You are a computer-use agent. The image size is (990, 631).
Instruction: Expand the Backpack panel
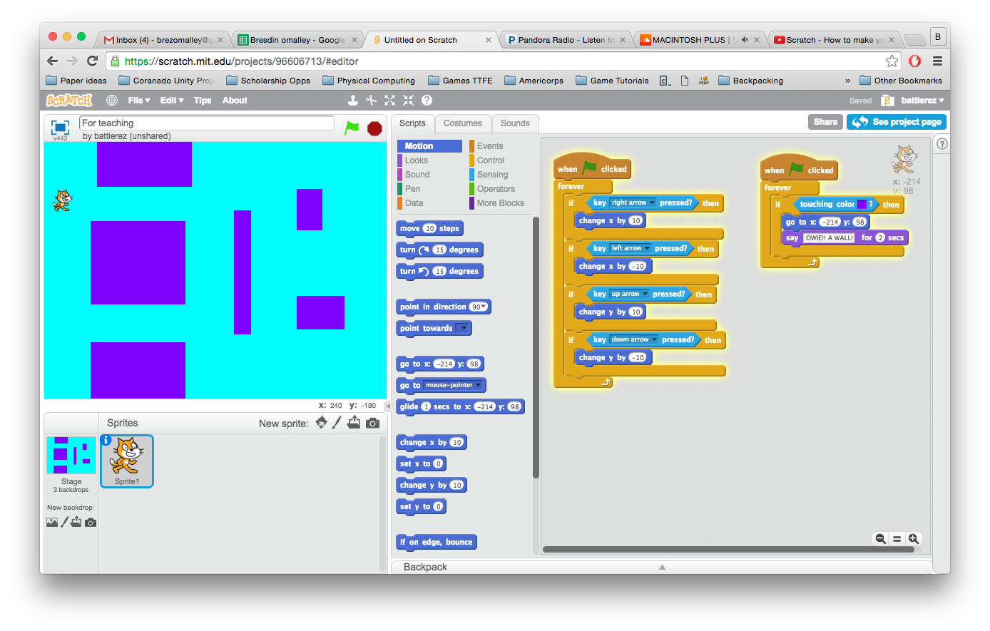[x=661, y=567]
